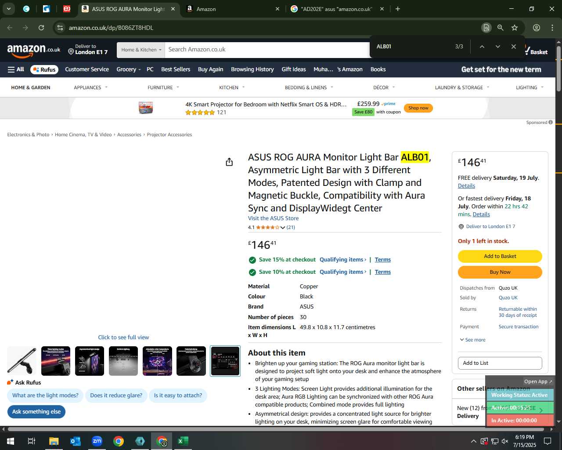Screen dimensions: 562x450
Task: Select the first light bar product thumbnail
Action: [22, 361]
